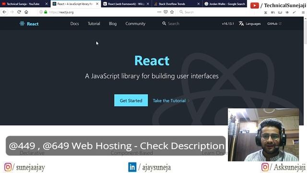Click the Component-Based section heading

[x=132, y=153]
